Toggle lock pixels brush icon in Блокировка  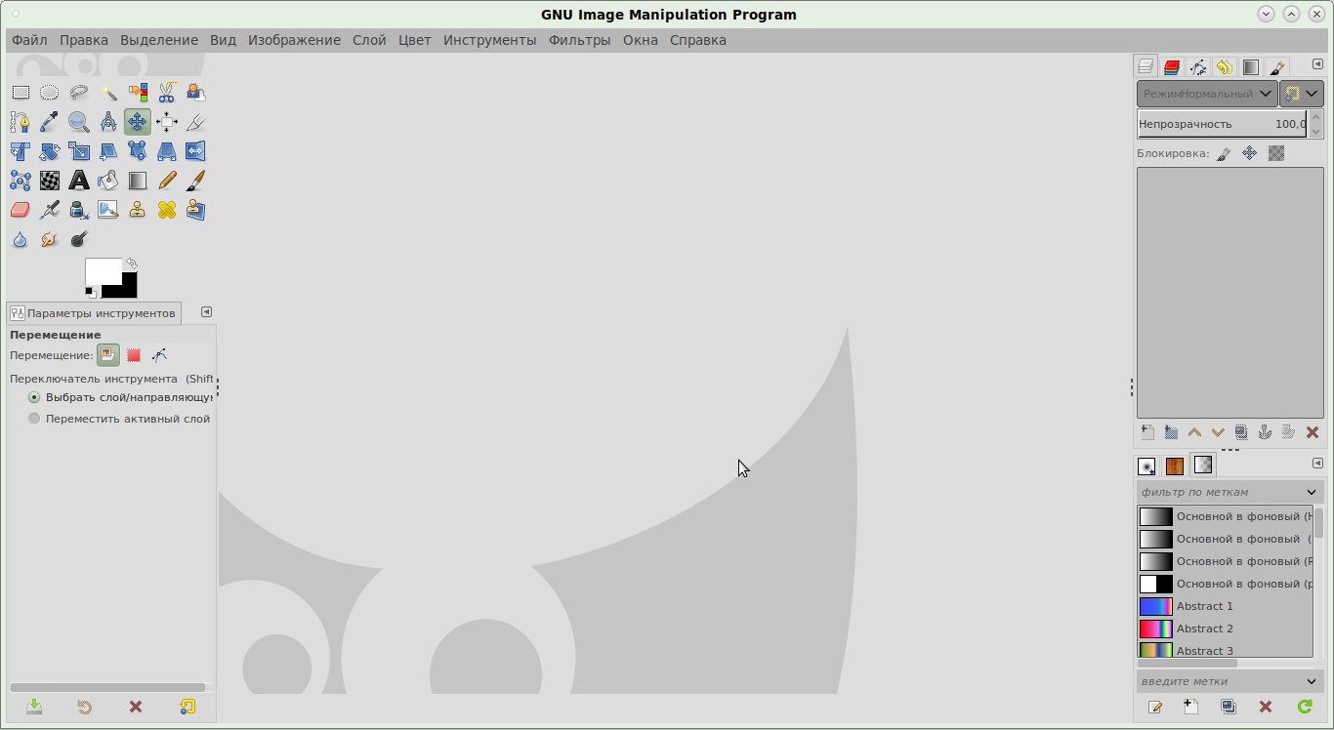(1224, 153)
